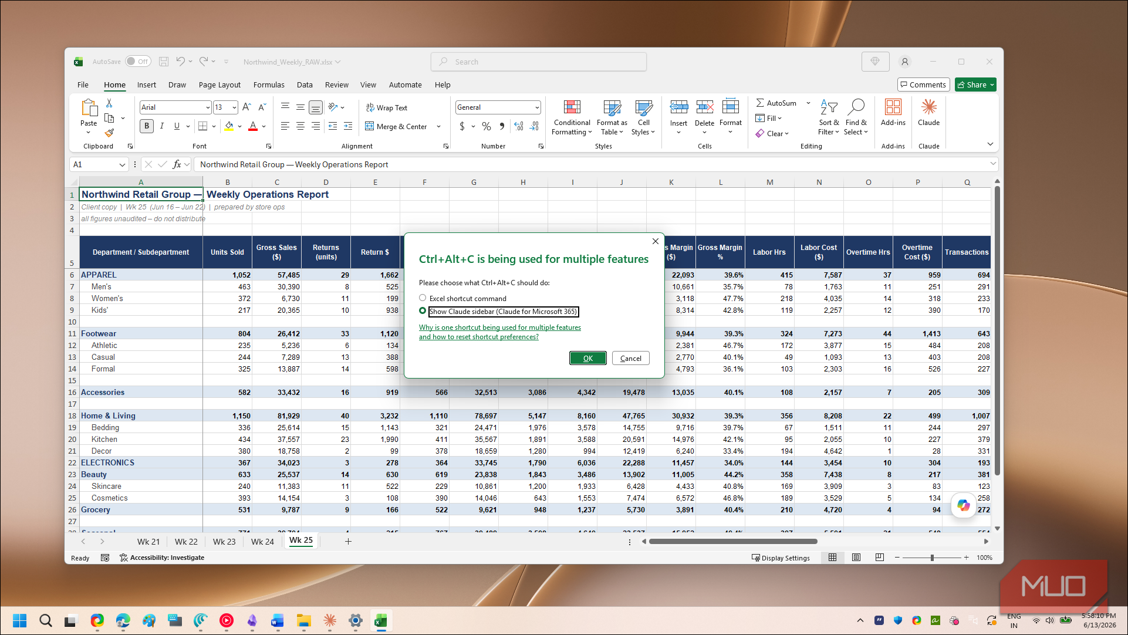1128x635 pixels.
Task: Click Increase Decimal icon
Action: pos(519,126)
